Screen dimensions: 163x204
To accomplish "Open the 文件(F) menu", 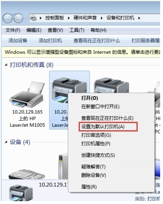I will click(x=13, y=30).
